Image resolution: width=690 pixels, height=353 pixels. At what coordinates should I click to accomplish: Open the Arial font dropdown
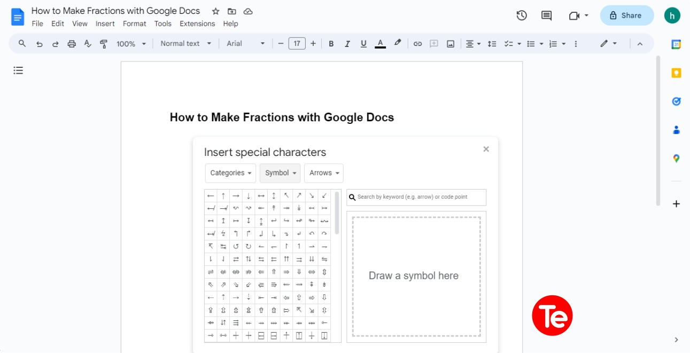[245, 44]
